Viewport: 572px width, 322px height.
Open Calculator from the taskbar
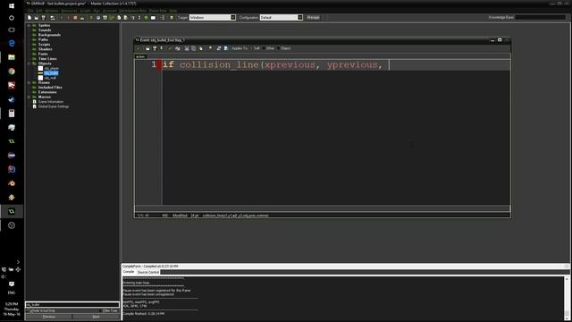click(x=12, y=114)
